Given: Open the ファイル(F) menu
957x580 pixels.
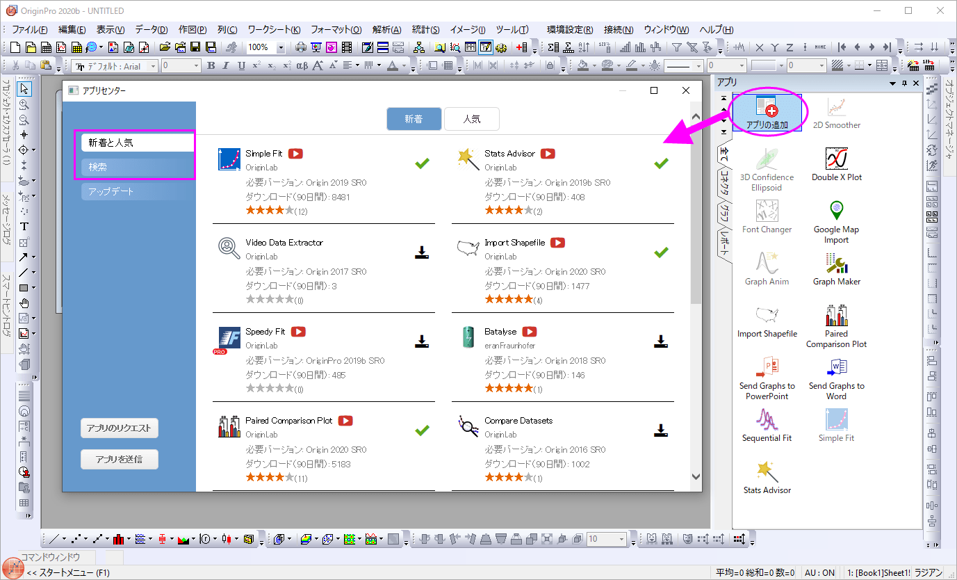Looking at the screenshot, I should click(30, 30).
